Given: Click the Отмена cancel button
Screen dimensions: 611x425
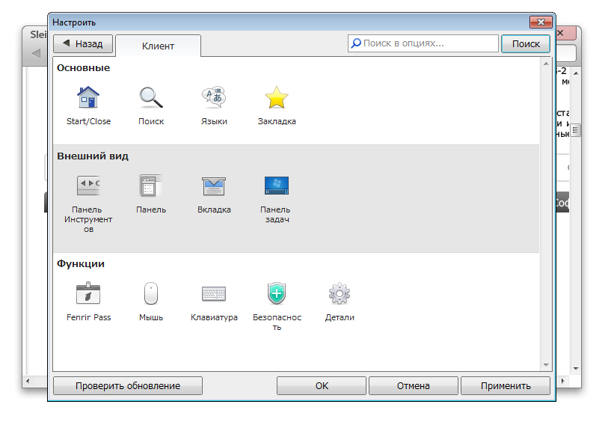Looking at the screenshot, I should click(413, 385).
